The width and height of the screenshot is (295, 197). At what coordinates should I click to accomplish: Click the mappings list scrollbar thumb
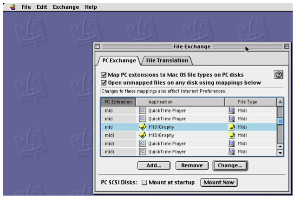click(280, 121)
